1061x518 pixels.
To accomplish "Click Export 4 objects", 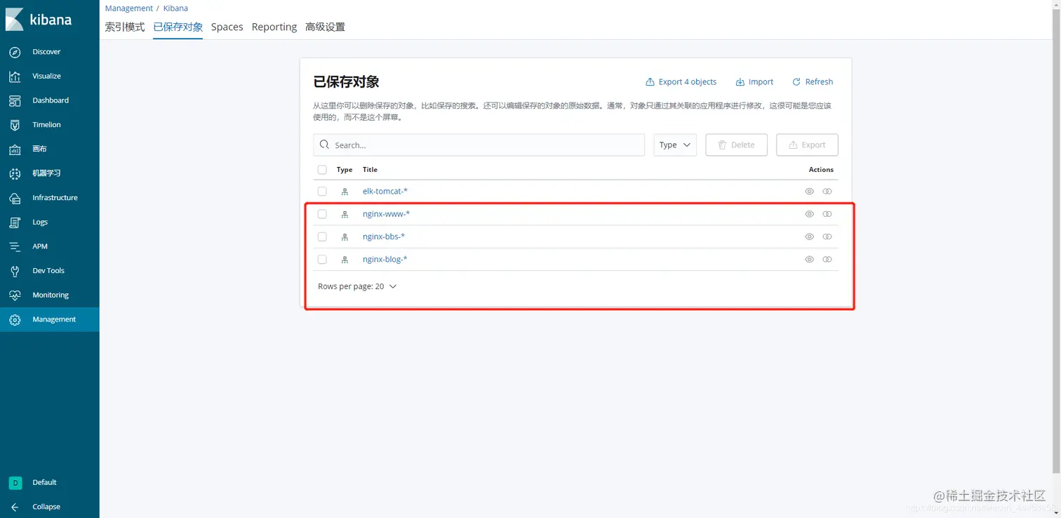I will pyautogui.click(x=681, y=82).
